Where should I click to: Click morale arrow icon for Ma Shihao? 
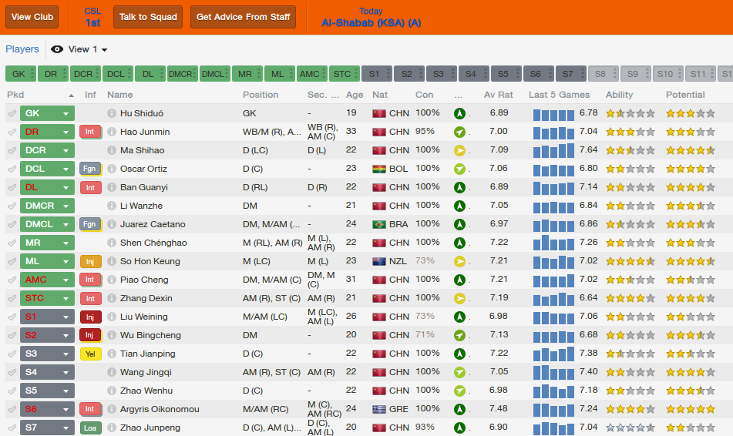coord(459,150)
